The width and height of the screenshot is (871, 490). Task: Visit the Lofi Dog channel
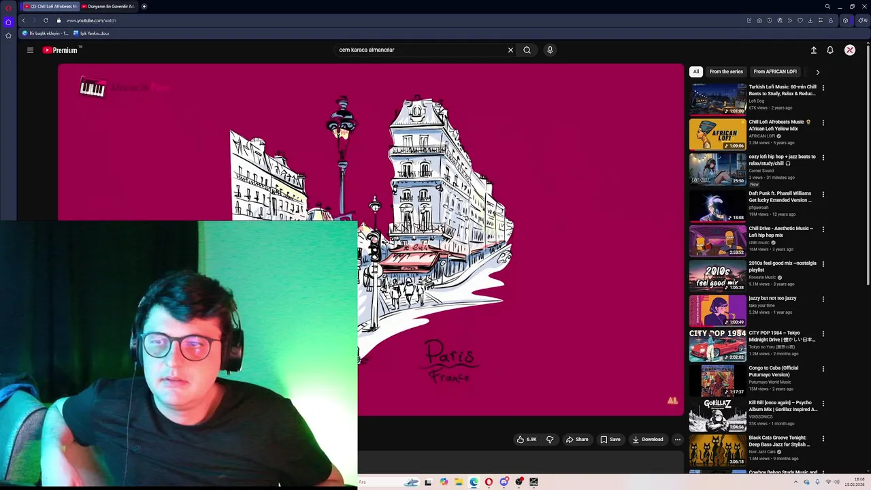[x=756, y=101]
